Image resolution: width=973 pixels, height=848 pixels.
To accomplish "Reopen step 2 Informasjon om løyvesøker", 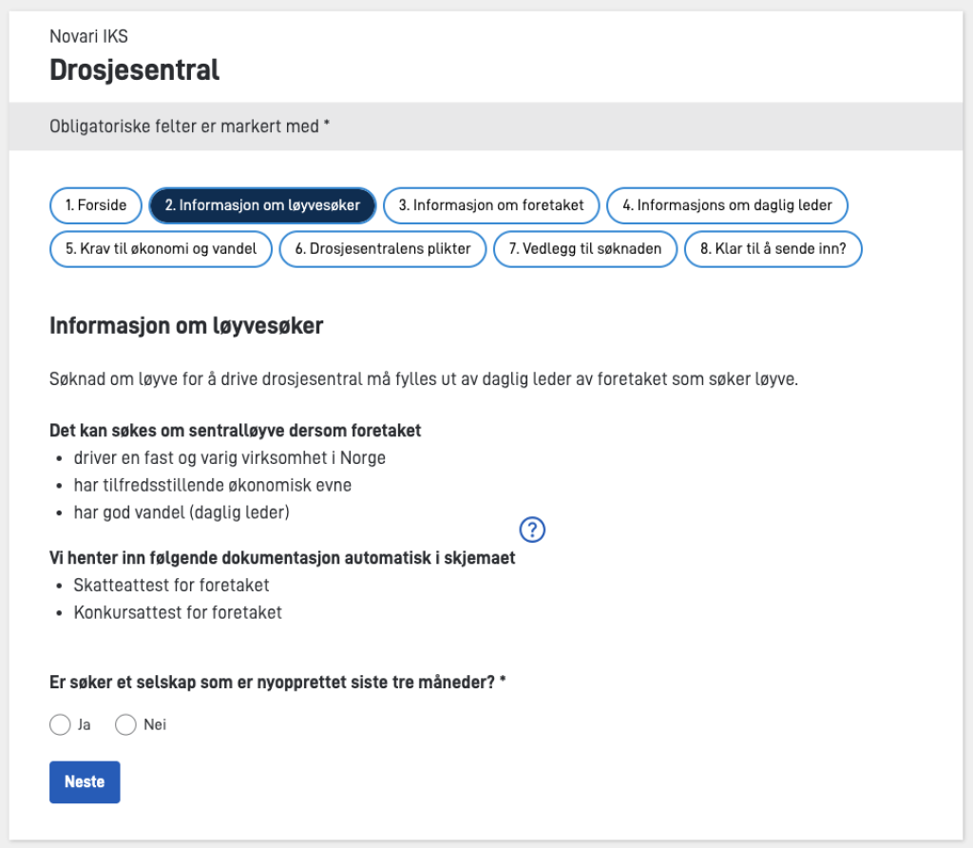I will click(x=262, y=205).
